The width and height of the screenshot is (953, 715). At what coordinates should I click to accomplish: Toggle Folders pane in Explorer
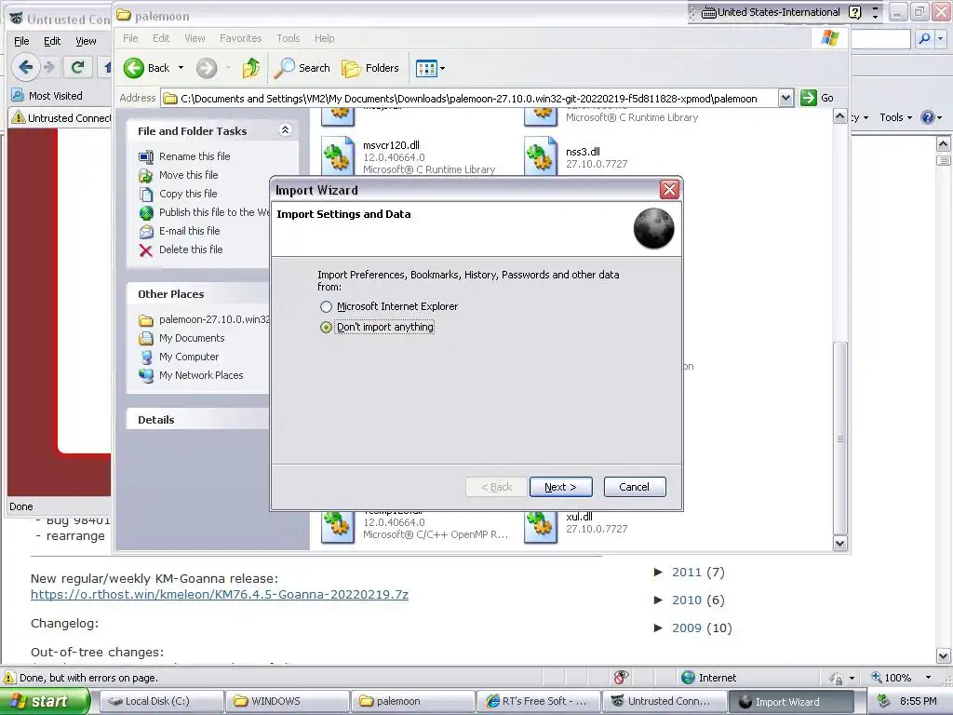[x=370, y=68]
